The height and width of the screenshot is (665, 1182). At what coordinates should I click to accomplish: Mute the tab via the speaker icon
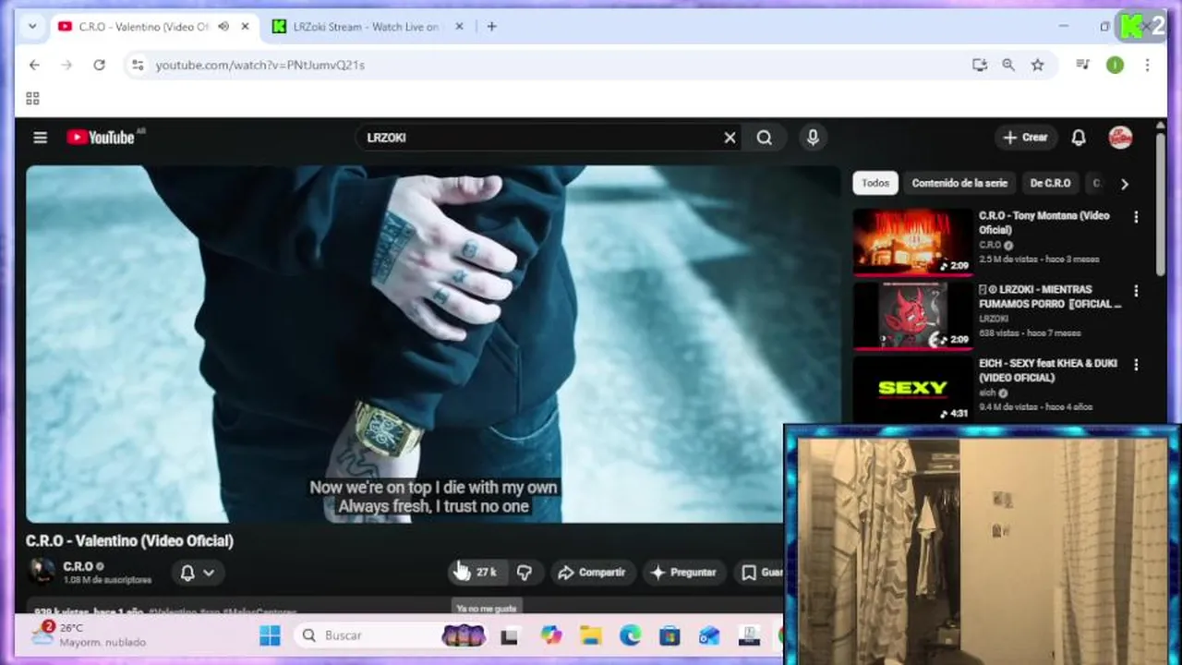(223, 27)
